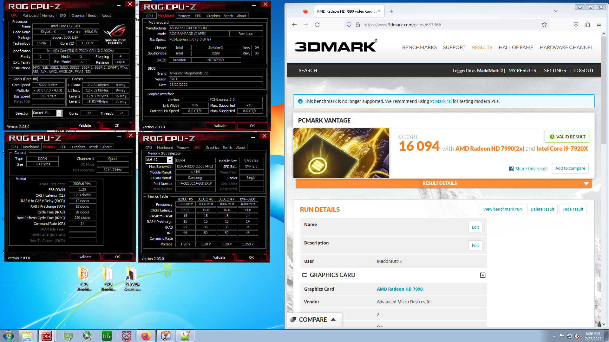The height and width of the screenshot is (342, 609).
Task: Click the LOGOUT link
Action: tap(584, 71)
